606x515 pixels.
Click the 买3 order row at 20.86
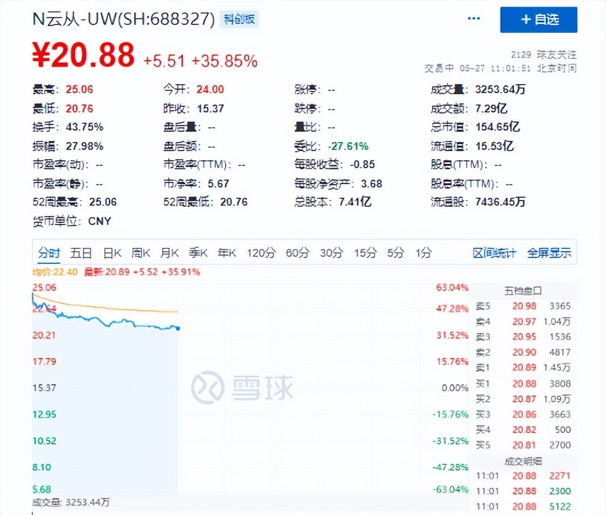[x=523, y=414]
